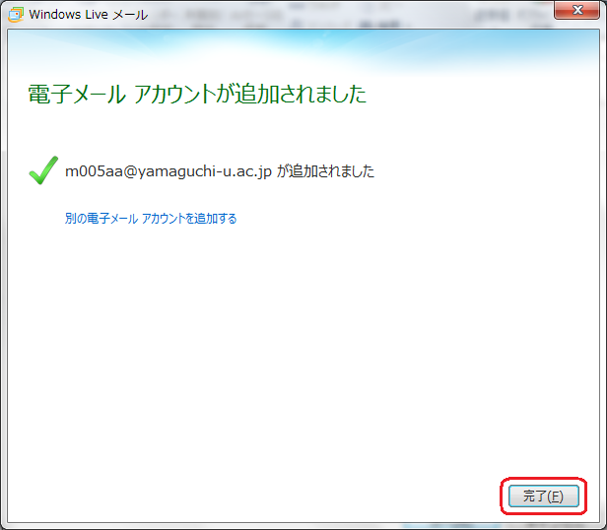Click the 完了(F) finish button

click(x=544, y=496)
